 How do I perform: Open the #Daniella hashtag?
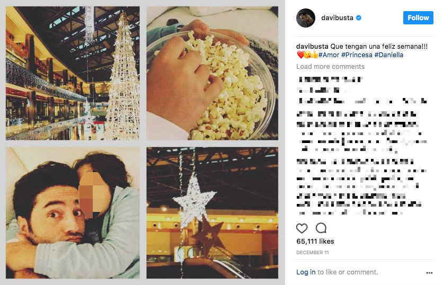point(389,55)
